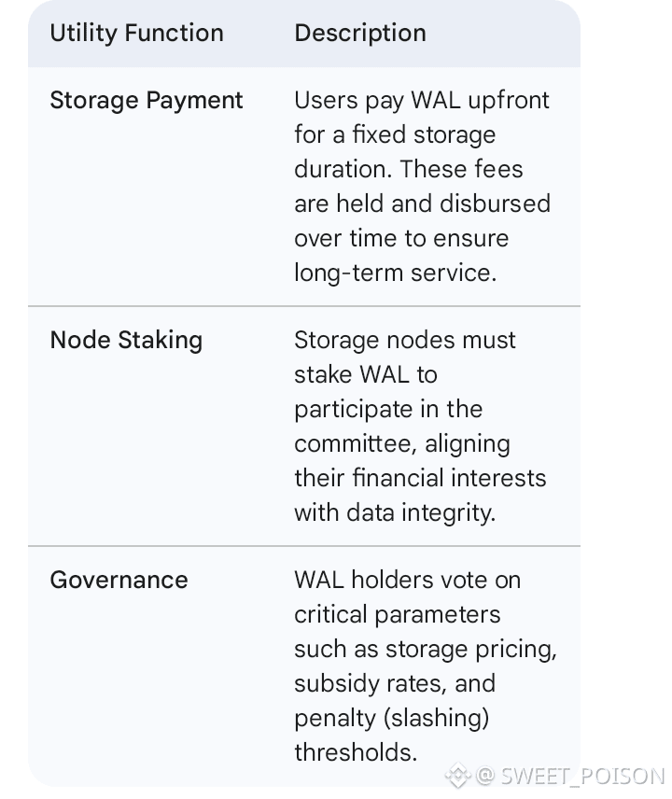Click the line "are held and disbursed"
Screen dimensions: 672x799
pos(422,203)
